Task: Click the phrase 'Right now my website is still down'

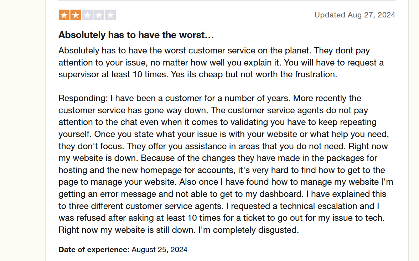Action: click(x=127, y=230)
